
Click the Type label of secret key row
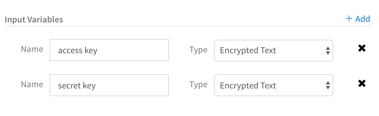click(x=199, y=85)
